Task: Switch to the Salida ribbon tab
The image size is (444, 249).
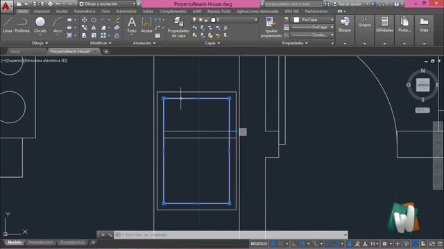Action: (148, 11)
